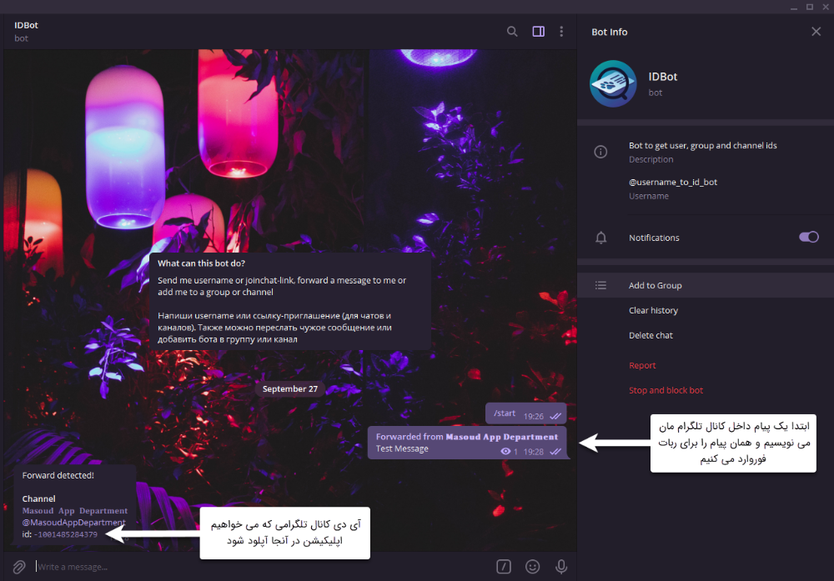Choose Add to Group
The width and height of the screenshot is (834, 581).
click(x=706, y=285)
